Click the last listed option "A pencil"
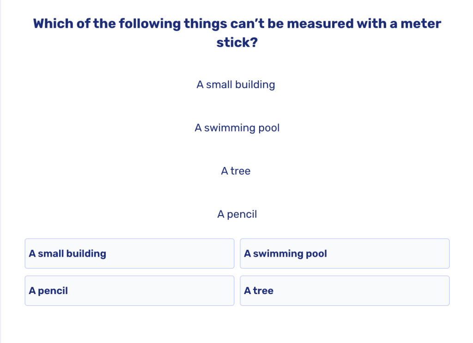 237,214
